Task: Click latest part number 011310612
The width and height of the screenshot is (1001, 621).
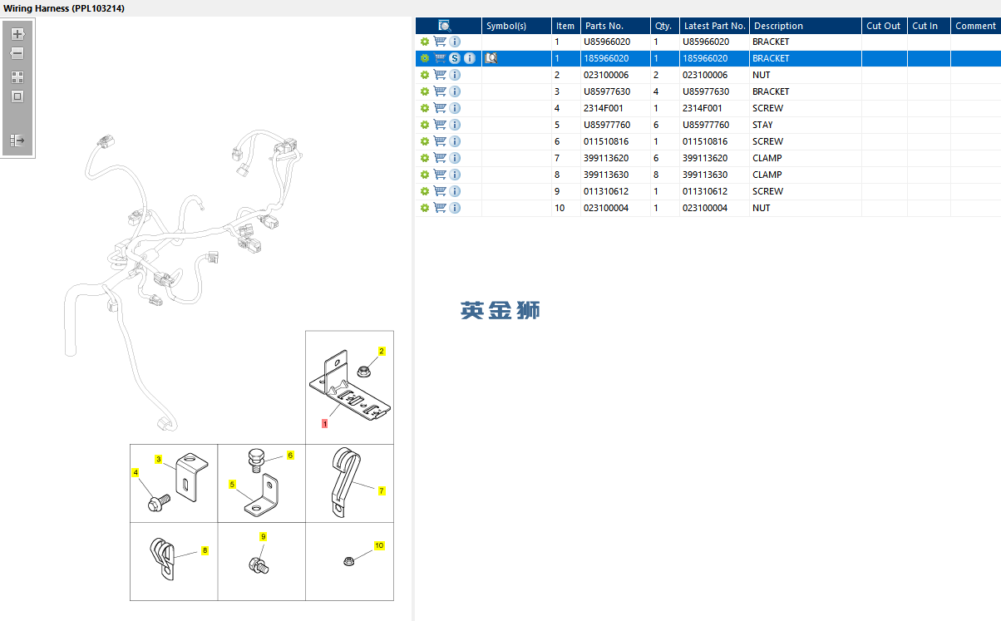Action: pos(705,191)
